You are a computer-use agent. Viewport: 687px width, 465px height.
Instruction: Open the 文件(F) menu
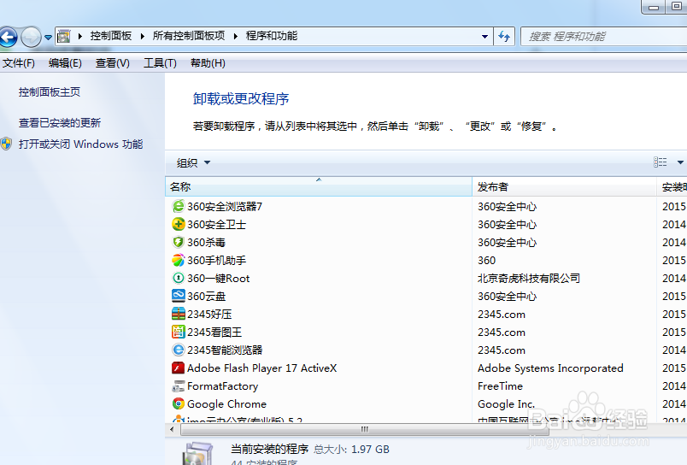point(19,63)
